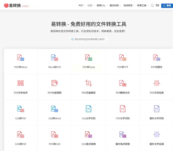Open the PDF转PPT tool icon
The image size is (173, 151).
123,58
